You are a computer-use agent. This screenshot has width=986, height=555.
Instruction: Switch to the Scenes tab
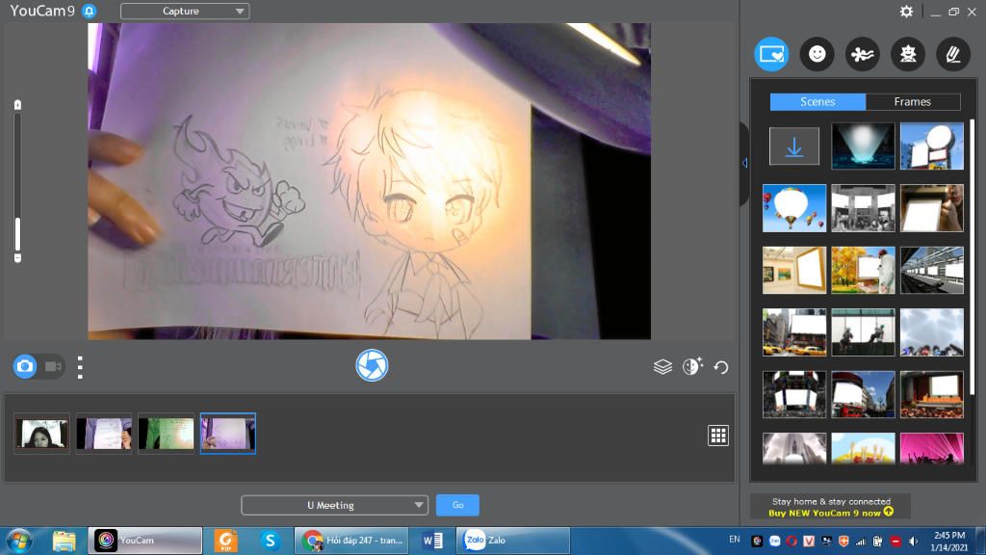[x=817, y=102]
